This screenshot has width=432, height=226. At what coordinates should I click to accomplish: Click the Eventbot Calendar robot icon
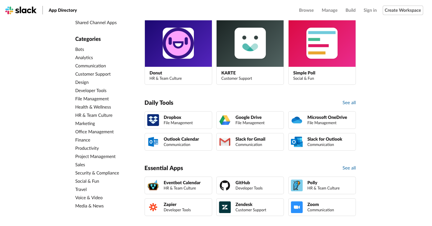[153, 185]
